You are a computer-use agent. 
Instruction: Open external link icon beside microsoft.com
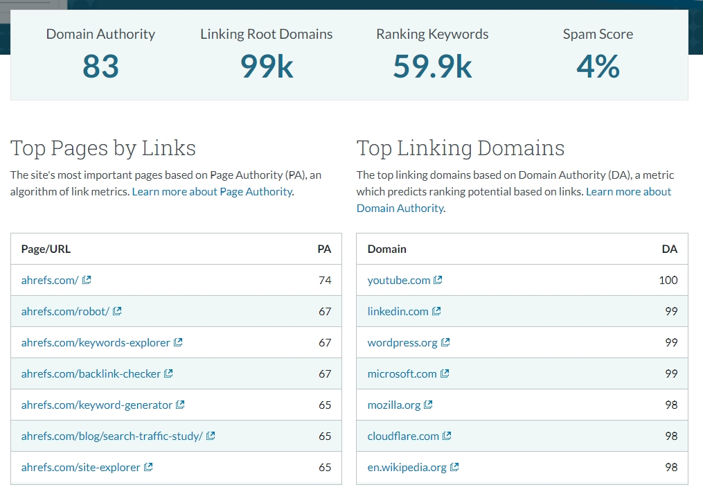click(x=444, y=373)
